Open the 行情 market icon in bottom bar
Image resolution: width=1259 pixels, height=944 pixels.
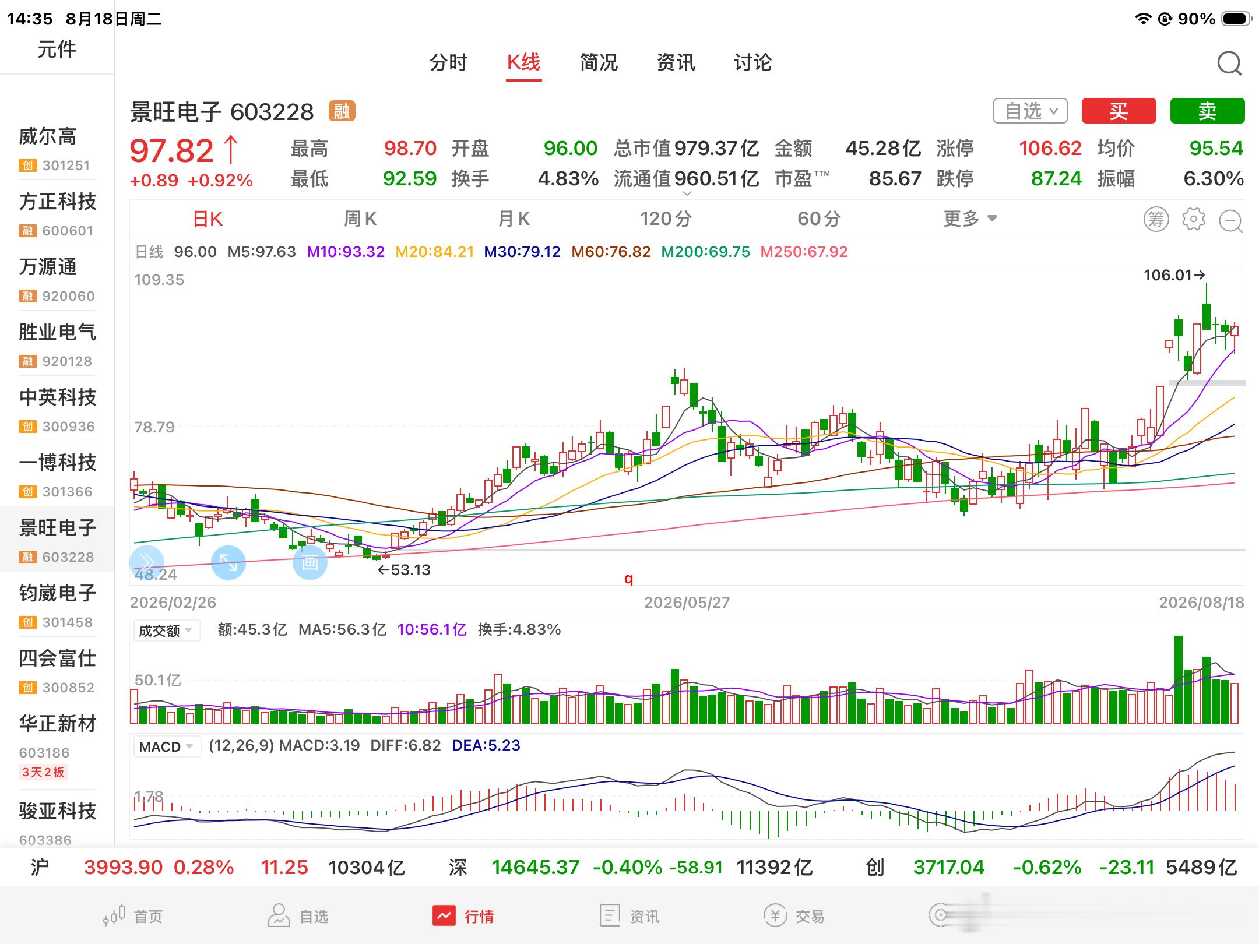[444, 915]
